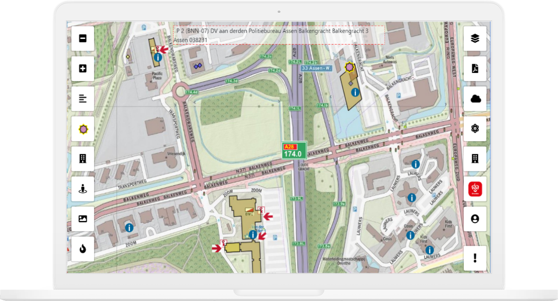
Task: Open the legend list with the text-lines button
Action: pos(83,98)
